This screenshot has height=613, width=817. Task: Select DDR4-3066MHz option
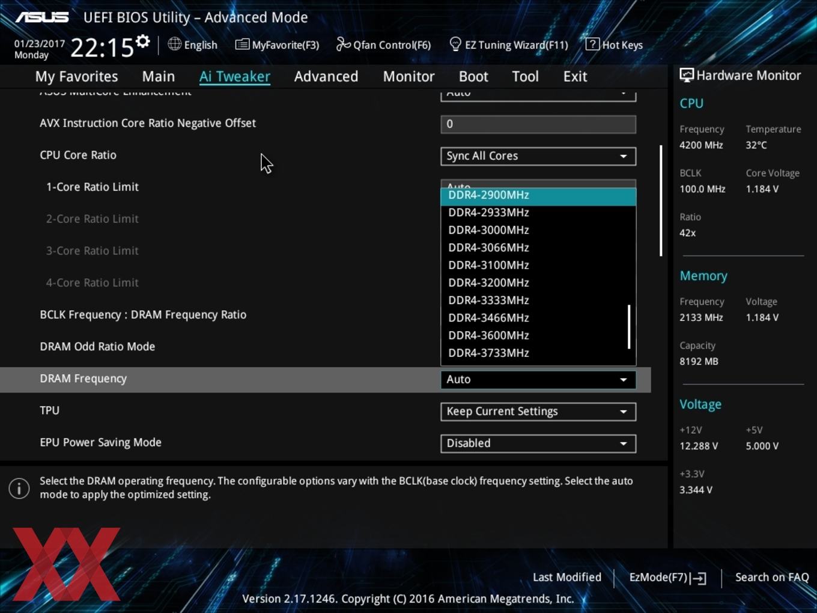tap(538, 248)
